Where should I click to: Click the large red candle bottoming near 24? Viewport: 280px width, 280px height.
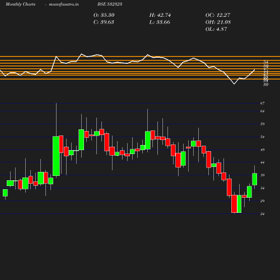[x=234, y=204]
